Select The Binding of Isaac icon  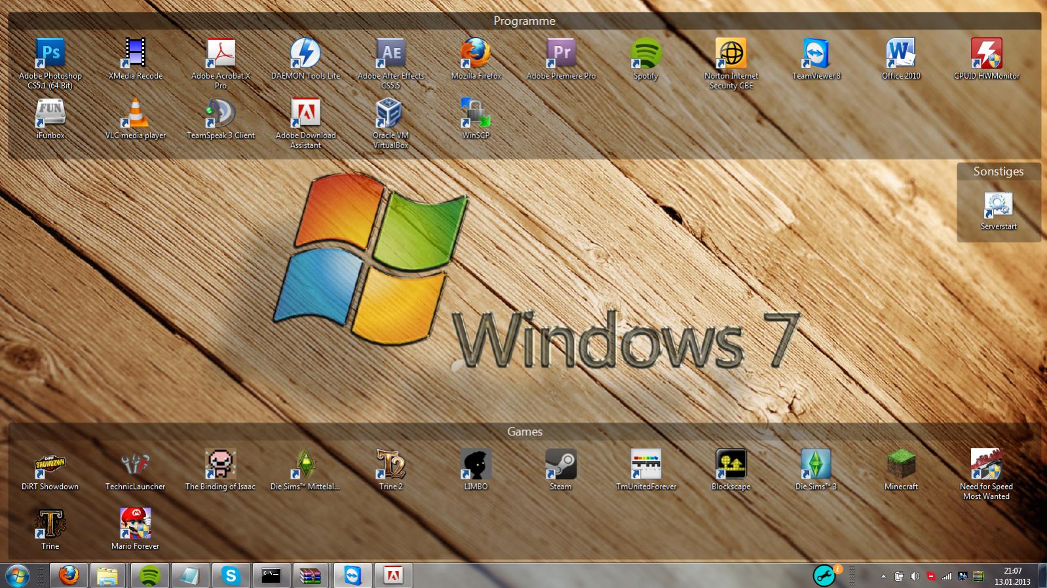pos(220,469)
